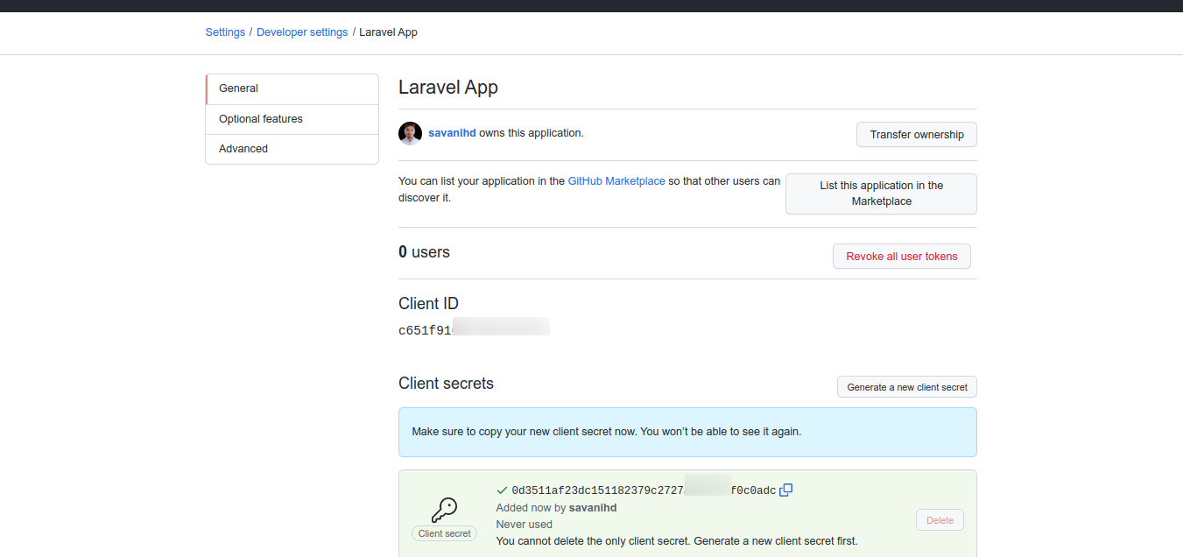The image size is (1183, 557).
Task: Revoke all user tokens
Action: coord(901,257)
